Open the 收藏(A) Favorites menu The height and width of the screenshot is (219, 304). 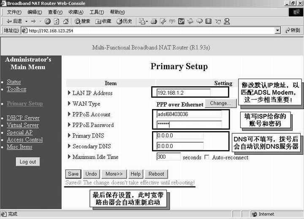pos(76,12)
